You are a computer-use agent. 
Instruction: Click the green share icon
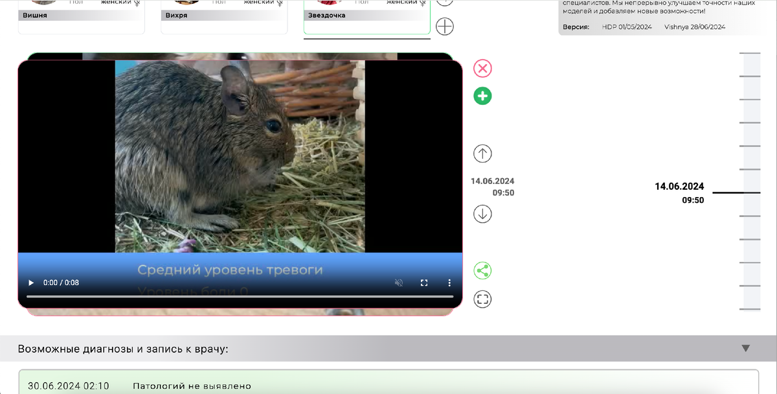[482, 270]
